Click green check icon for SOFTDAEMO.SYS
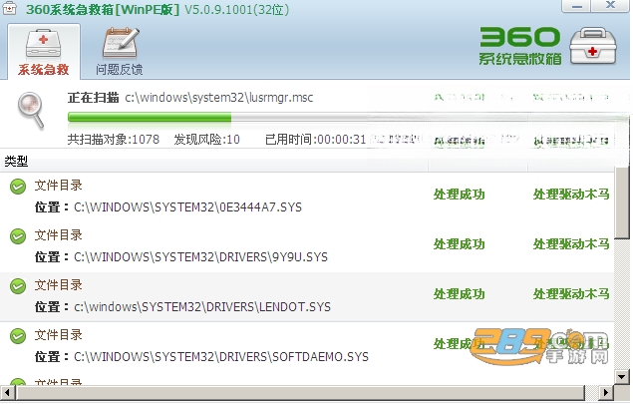 [18, 336]
